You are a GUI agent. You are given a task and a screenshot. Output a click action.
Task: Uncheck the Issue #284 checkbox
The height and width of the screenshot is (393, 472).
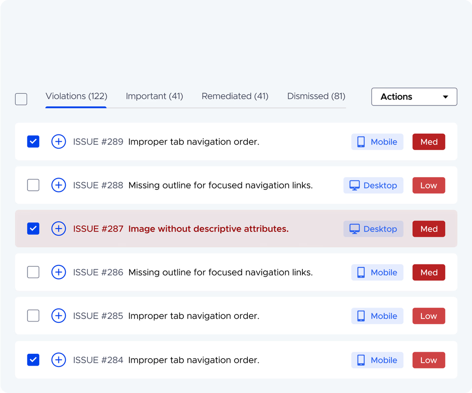33,360
